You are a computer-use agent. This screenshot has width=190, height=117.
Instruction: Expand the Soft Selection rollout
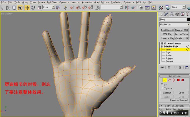tap(174, 106)
